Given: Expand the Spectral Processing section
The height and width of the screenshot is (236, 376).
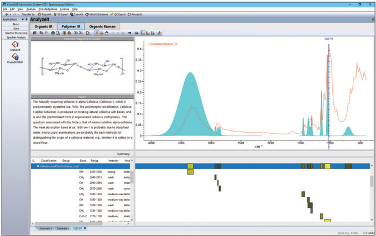Looking at the screenshot, I should (x=14, y=33).
